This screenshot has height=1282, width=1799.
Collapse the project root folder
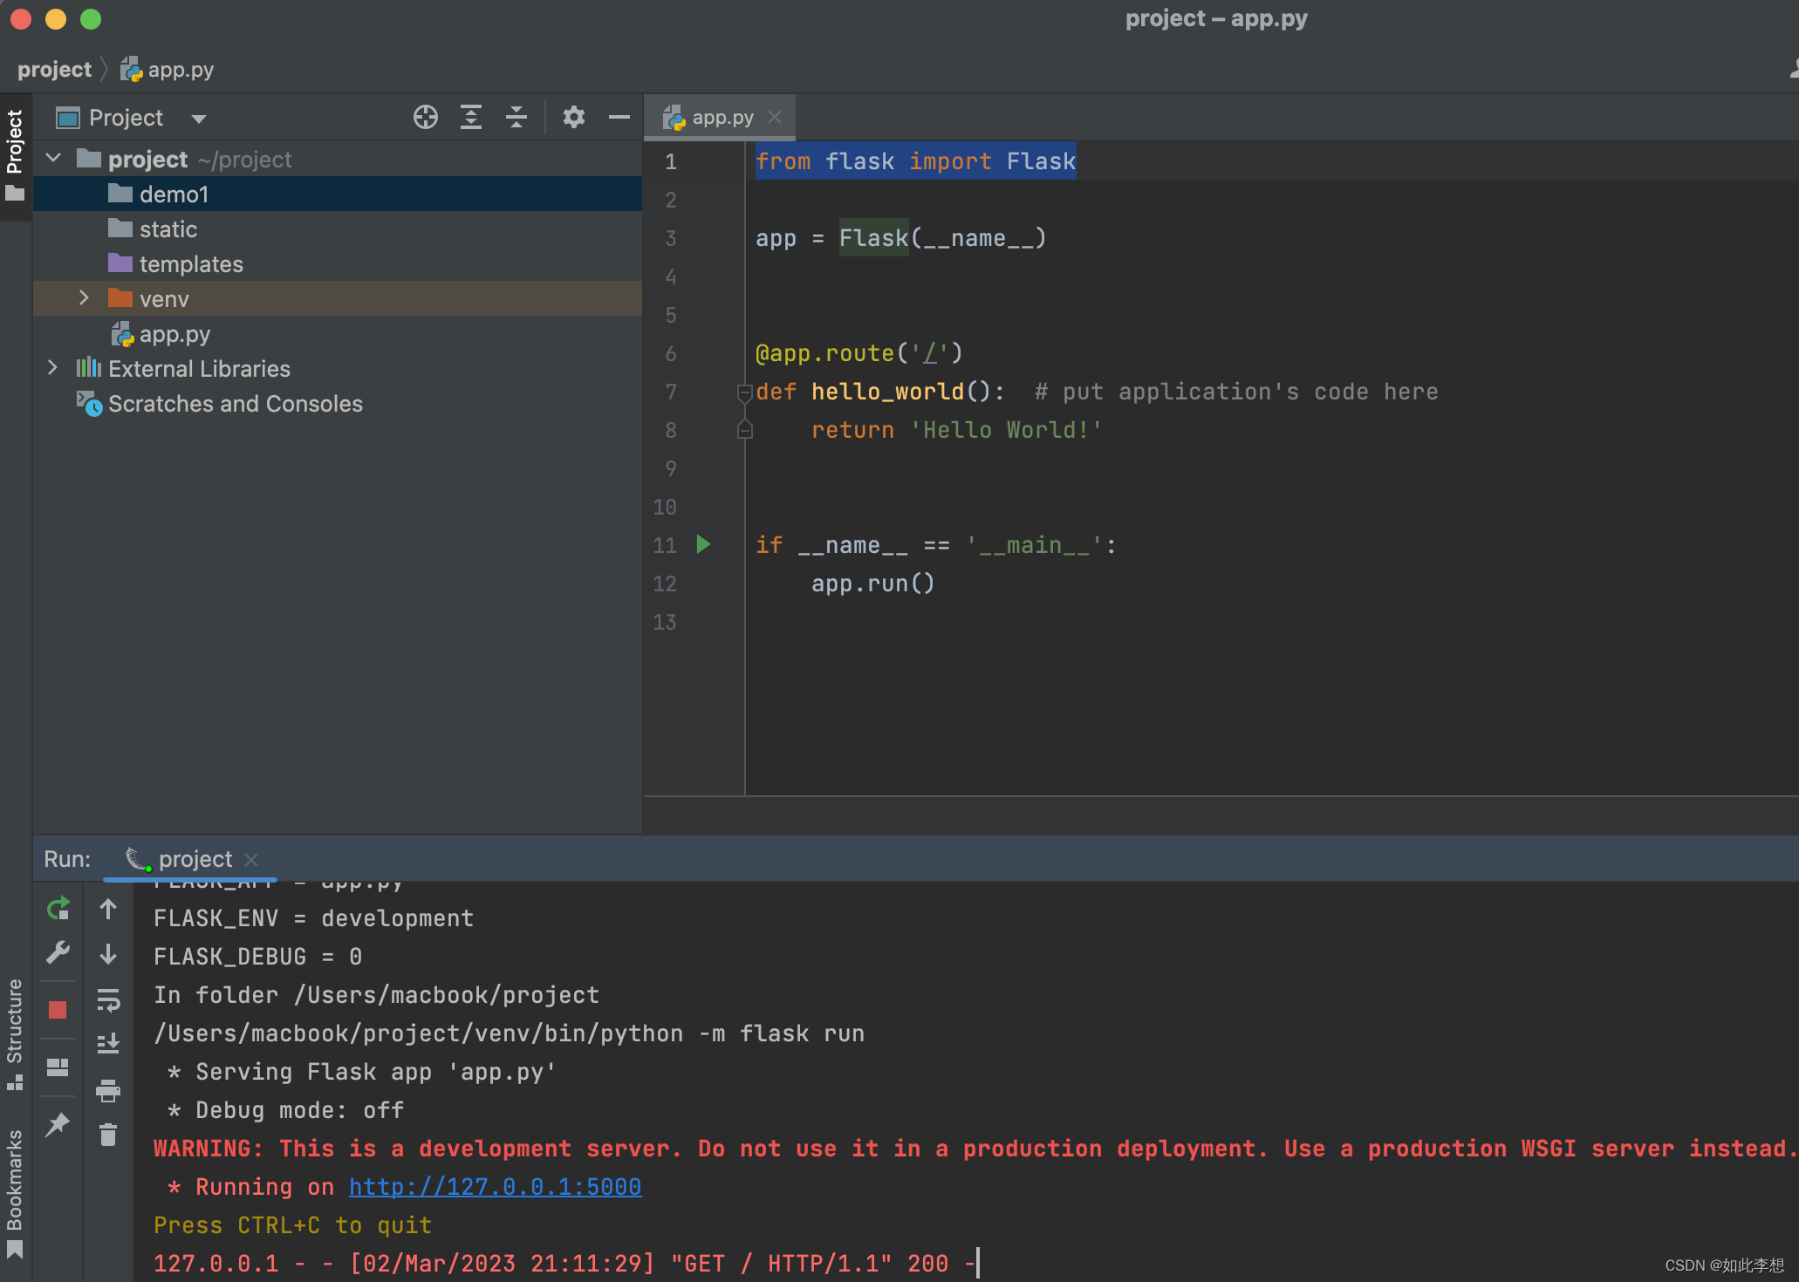pyautogui.click(x=54, y=159)
